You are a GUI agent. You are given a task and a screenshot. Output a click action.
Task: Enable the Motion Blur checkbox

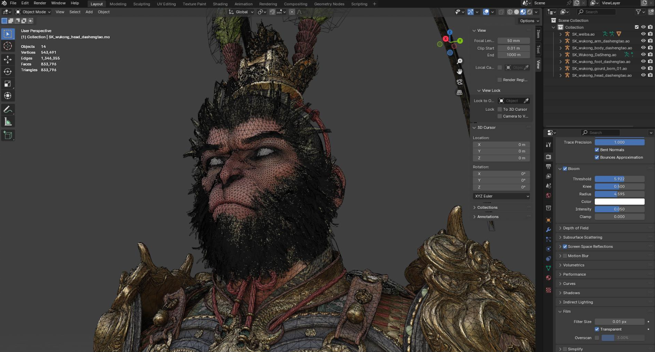tap(565, 256)
